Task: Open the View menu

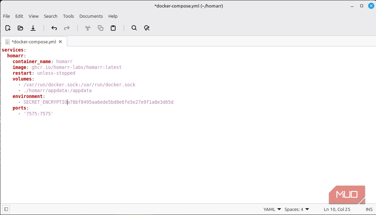Action: [33, 16]
